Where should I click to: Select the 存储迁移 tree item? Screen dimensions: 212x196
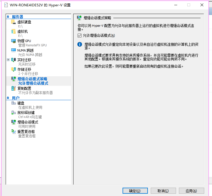[x=24, y=69]
